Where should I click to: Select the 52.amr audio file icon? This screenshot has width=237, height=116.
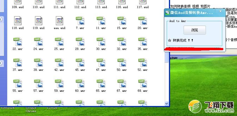tap(143, 62)
